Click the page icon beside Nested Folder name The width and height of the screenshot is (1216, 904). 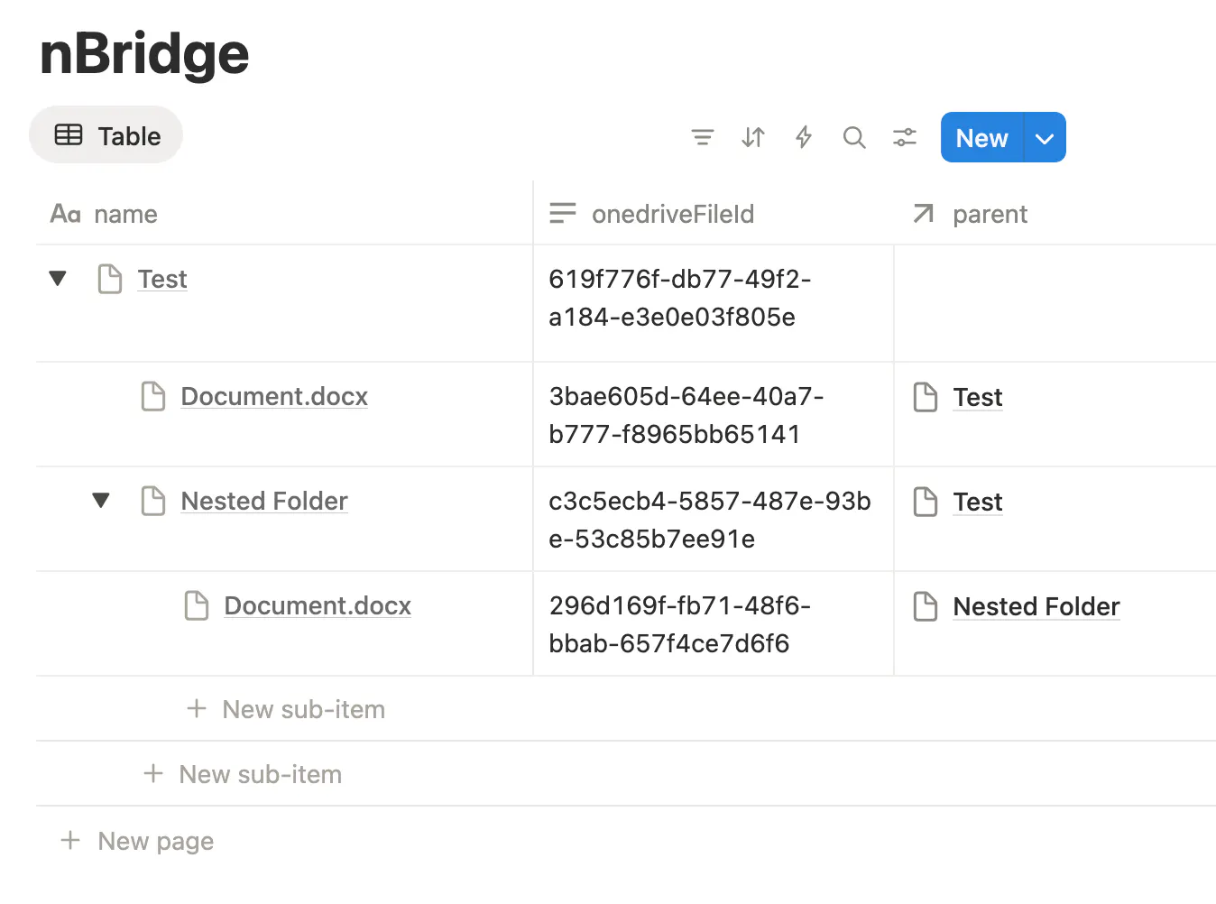[x=153, y=501]
